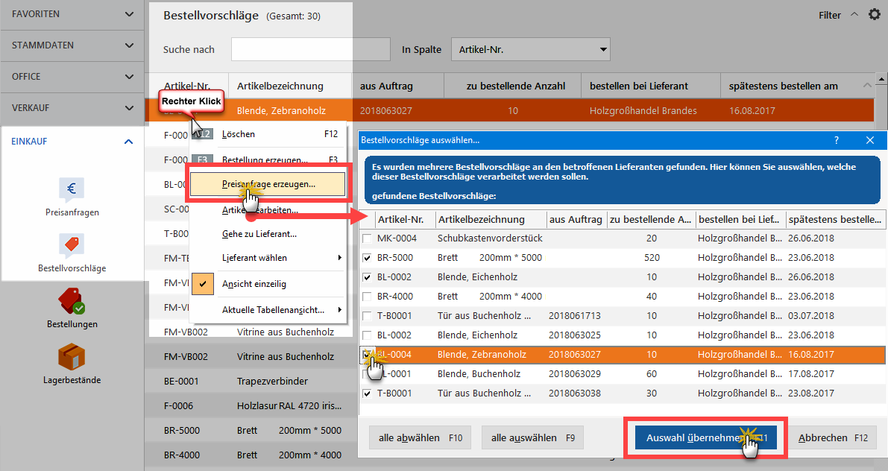Choose Bestellung erzeugen from context menu
The width and height of the screenshot is (888, 471).
tap(268, 159)
